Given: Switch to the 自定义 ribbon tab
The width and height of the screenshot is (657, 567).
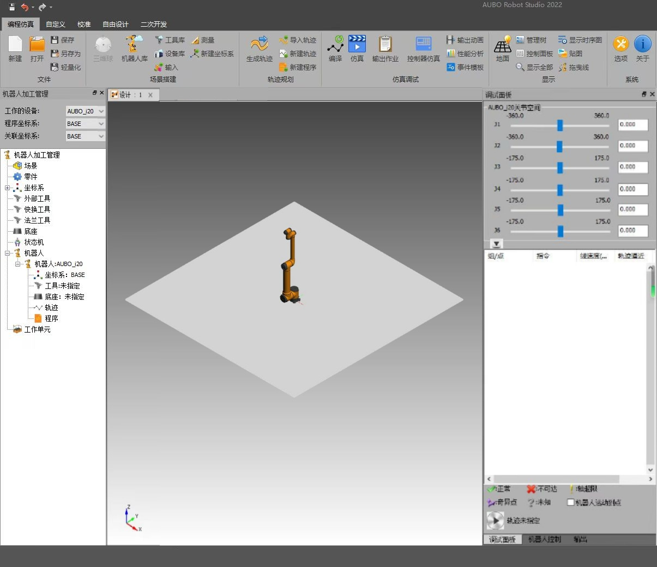Looking at the screenshot, I should click(56, 24).
